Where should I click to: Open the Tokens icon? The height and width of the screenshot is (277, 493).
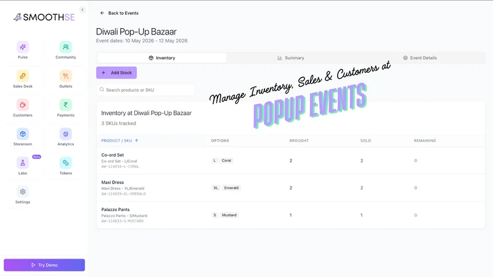[66, 163]
